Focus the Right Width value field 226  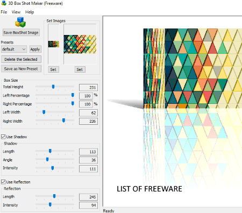pyautogui.click(x=88, y=121)
